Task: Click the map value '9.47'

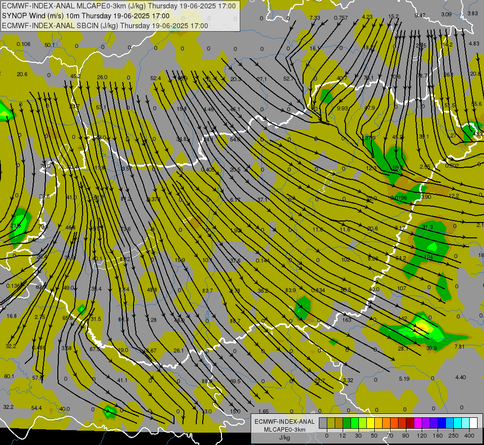Action: click(x=420, y=15)
